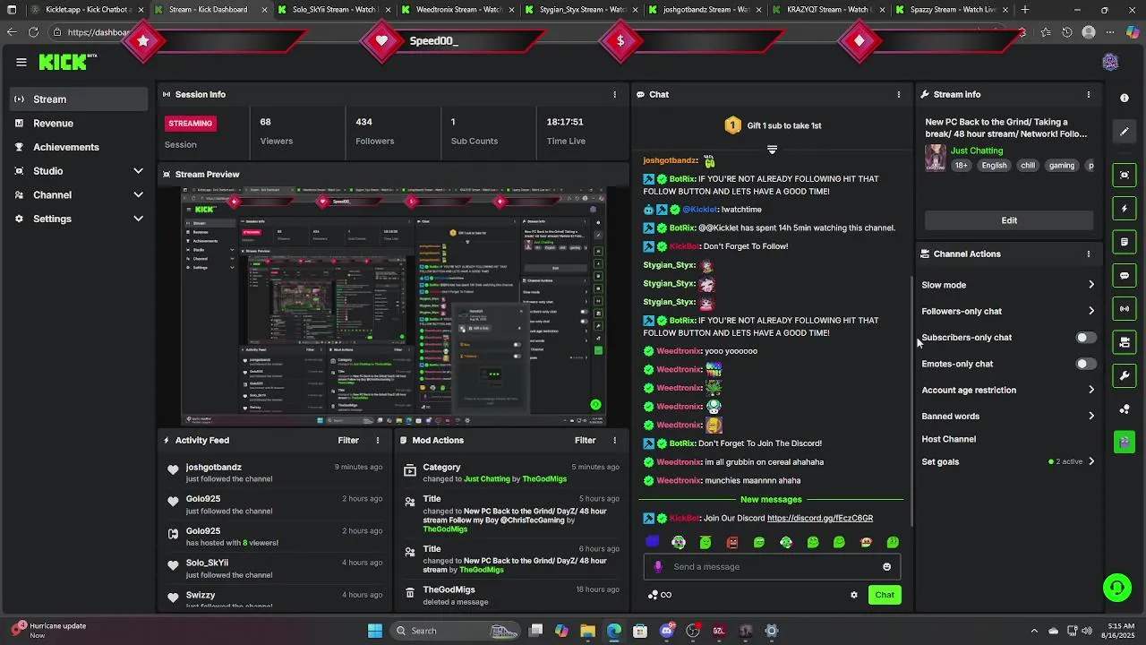
Task: Click the wrench widget icon in sidebar
Action: coord(1125,375)
